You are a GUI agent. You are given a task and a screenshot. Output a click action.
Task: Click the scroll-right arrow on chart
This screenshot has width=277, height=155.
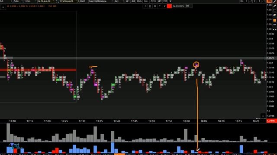(263, 116)
